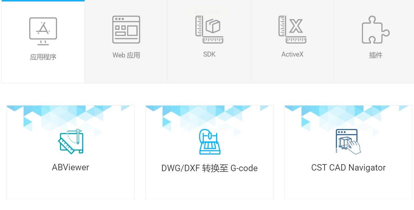Open the ABViewer title link
This screenshot has width=414, height=210.
70,167
